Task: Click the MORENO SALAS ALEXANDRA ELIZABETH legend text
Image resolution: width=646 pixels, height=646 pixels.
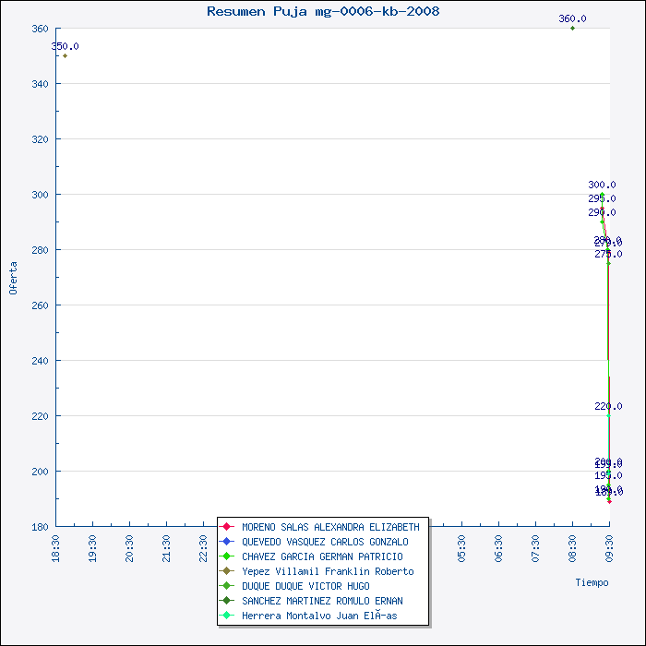Action: [x=330, y=527]
